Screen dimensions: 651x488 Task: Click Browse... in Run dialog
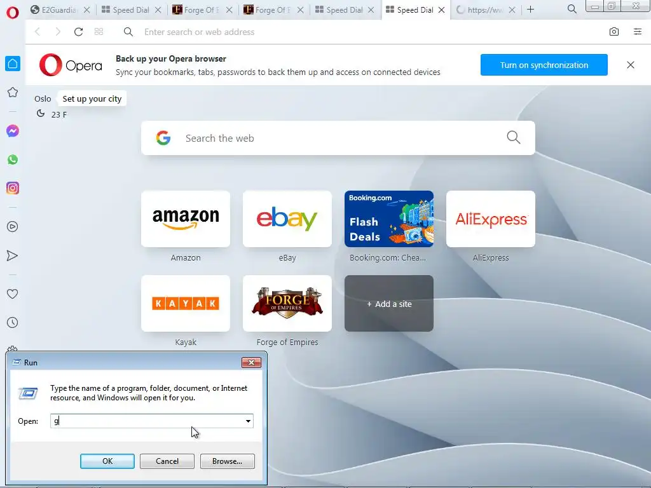pos(227,461)
